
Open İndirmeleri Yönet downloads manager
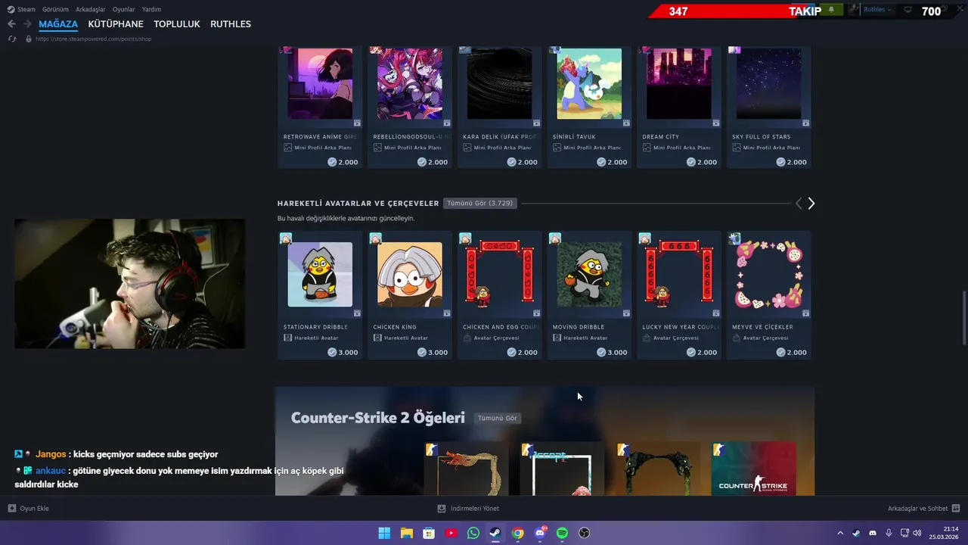(468, 509)
